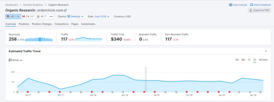This screenshot has height=102, width=274.
Task: Close the Estimated Traffic Trend panel
Action: [x=266, y=51]
